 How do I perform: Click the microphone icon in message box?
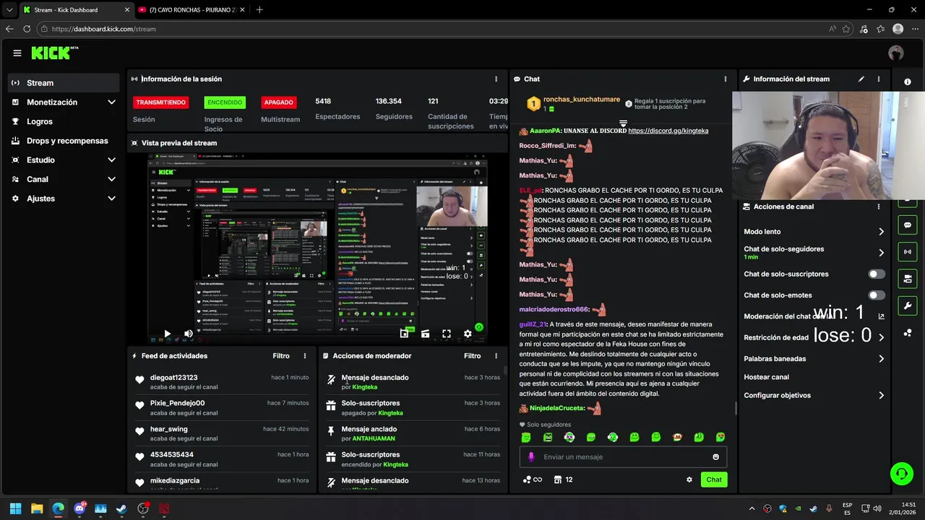coord(531,456)
